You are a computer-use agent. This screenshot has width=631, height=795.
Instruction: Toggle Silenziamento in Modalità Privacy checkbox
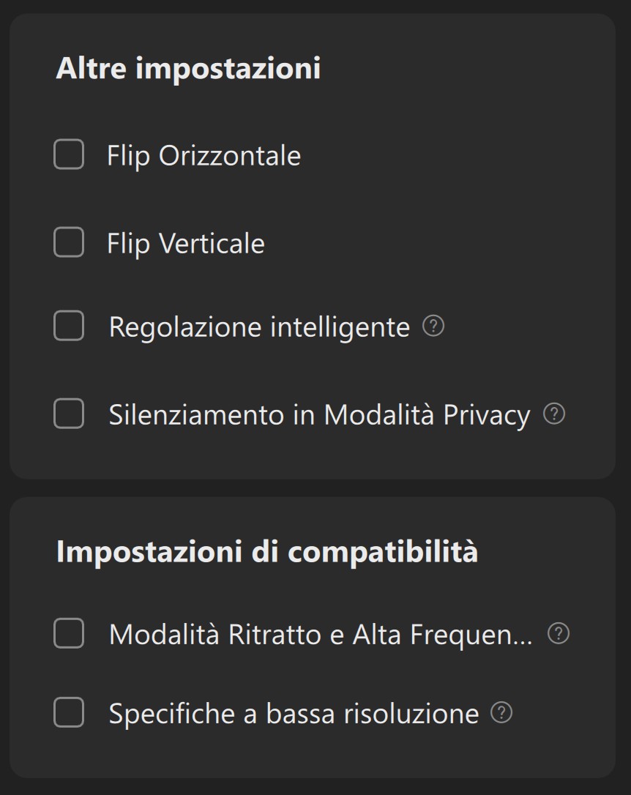pyautogui.click(x=69, y=414)
